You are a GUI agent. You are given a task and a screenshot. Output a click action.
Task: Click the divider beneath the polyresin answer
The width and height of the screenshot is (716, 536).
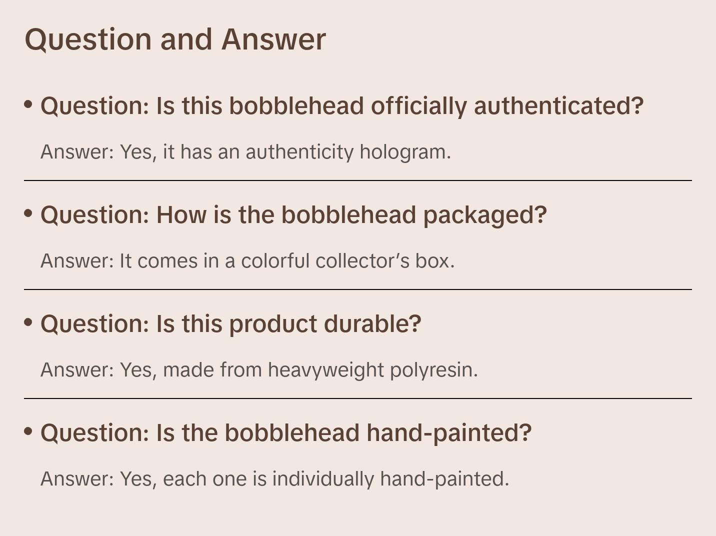click(357, 398)
